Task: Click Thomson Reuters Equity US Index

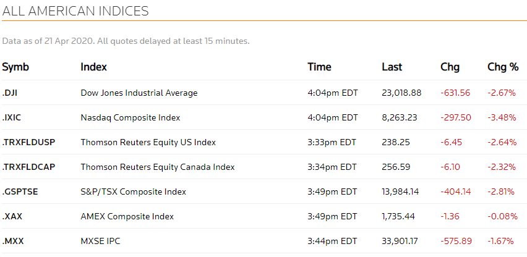Action: pyautogui.click(x=148, y=143)
